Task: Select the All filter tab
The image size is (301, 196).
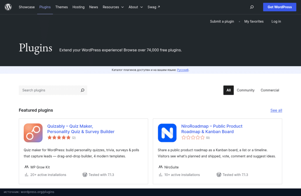Action: tap(228, 90)
